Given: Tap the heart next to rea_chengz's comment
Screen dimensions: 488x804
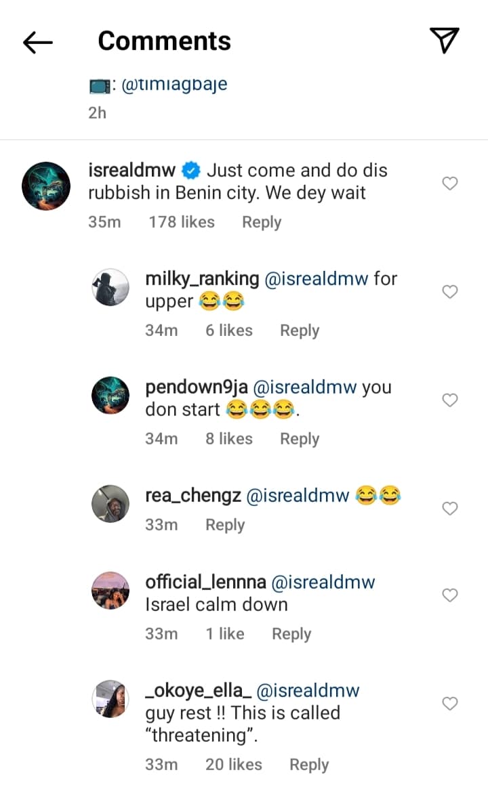Looking at the screenshot, I should (x=450, y=508).
